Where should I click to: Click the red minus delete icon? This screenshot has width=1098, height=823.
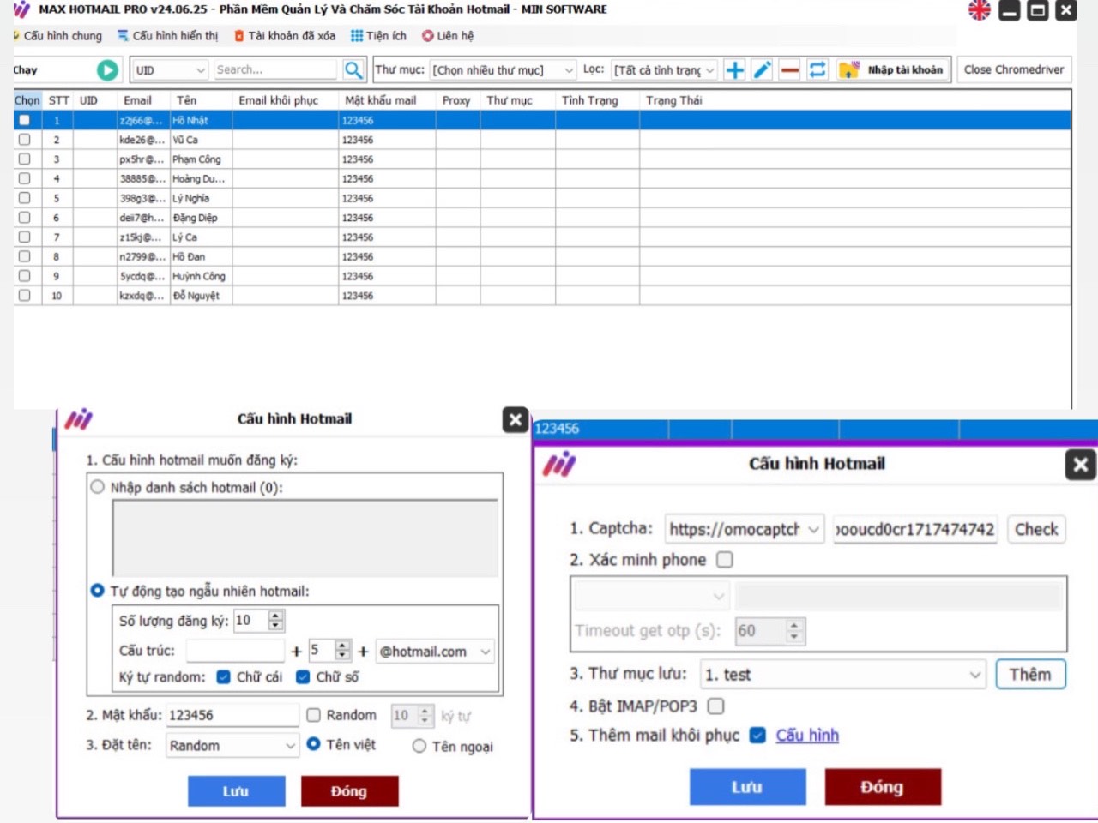pos(790,70)
